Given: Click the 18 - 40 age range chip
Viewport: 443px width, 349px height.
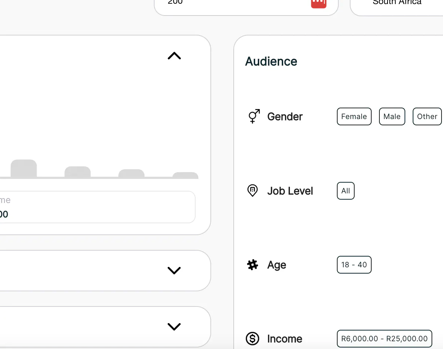Looking at the screenshot, I should pyautogui.click(x=354, y=265).
